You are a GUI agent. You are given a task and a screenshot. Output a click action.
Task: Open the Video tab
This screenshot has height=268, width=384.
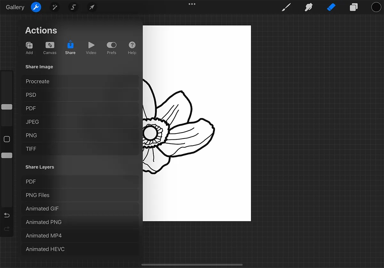pos(91,47)
